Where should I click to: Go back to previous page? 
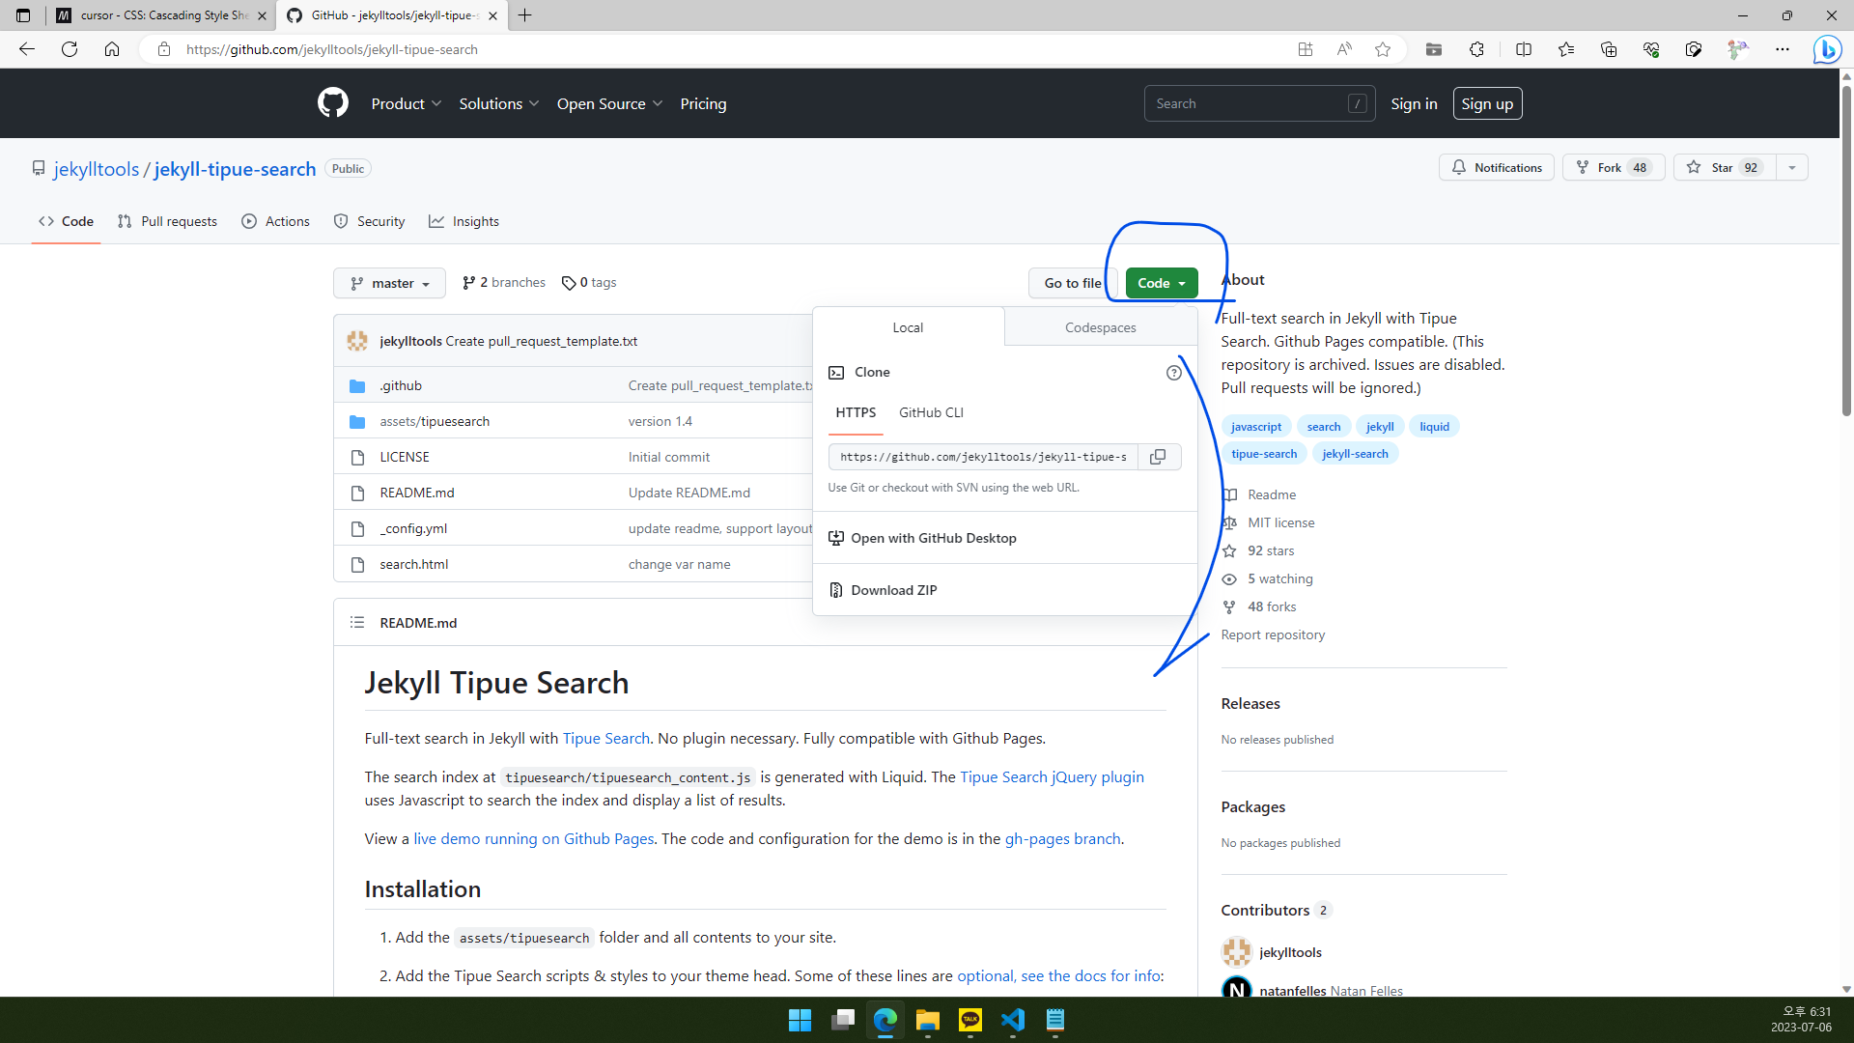pyautogui.click(x=27, y=49)
